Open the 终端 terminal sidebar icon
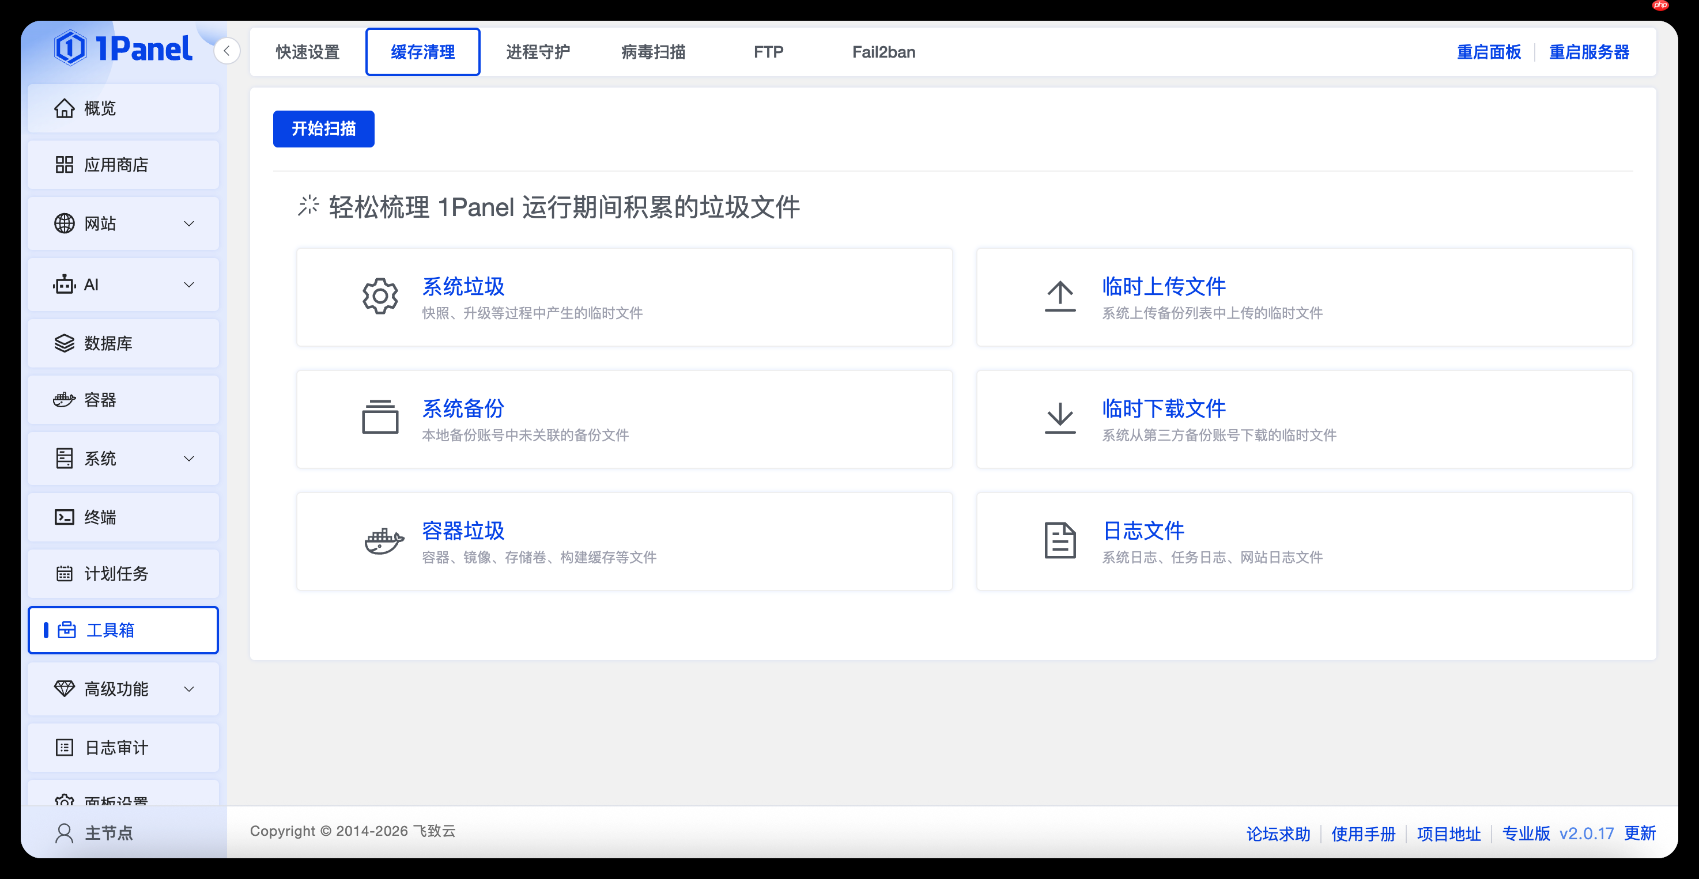1699x879 pixels. coord(63,517)
